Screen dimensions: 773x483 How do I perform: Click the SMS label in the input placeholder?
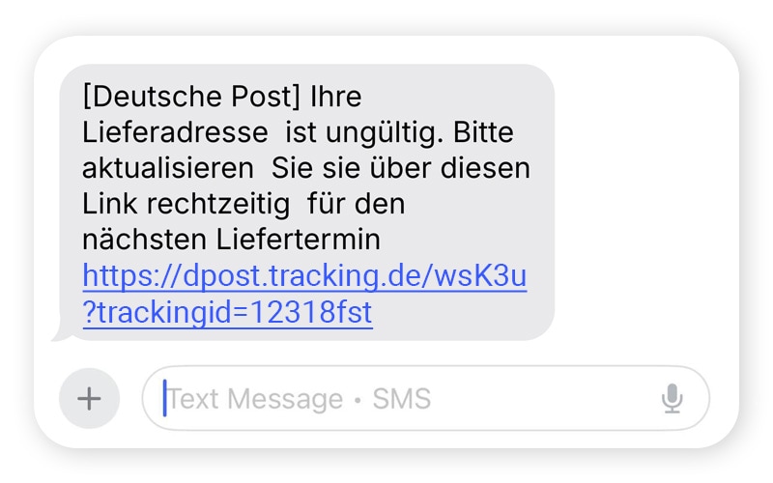402,398
